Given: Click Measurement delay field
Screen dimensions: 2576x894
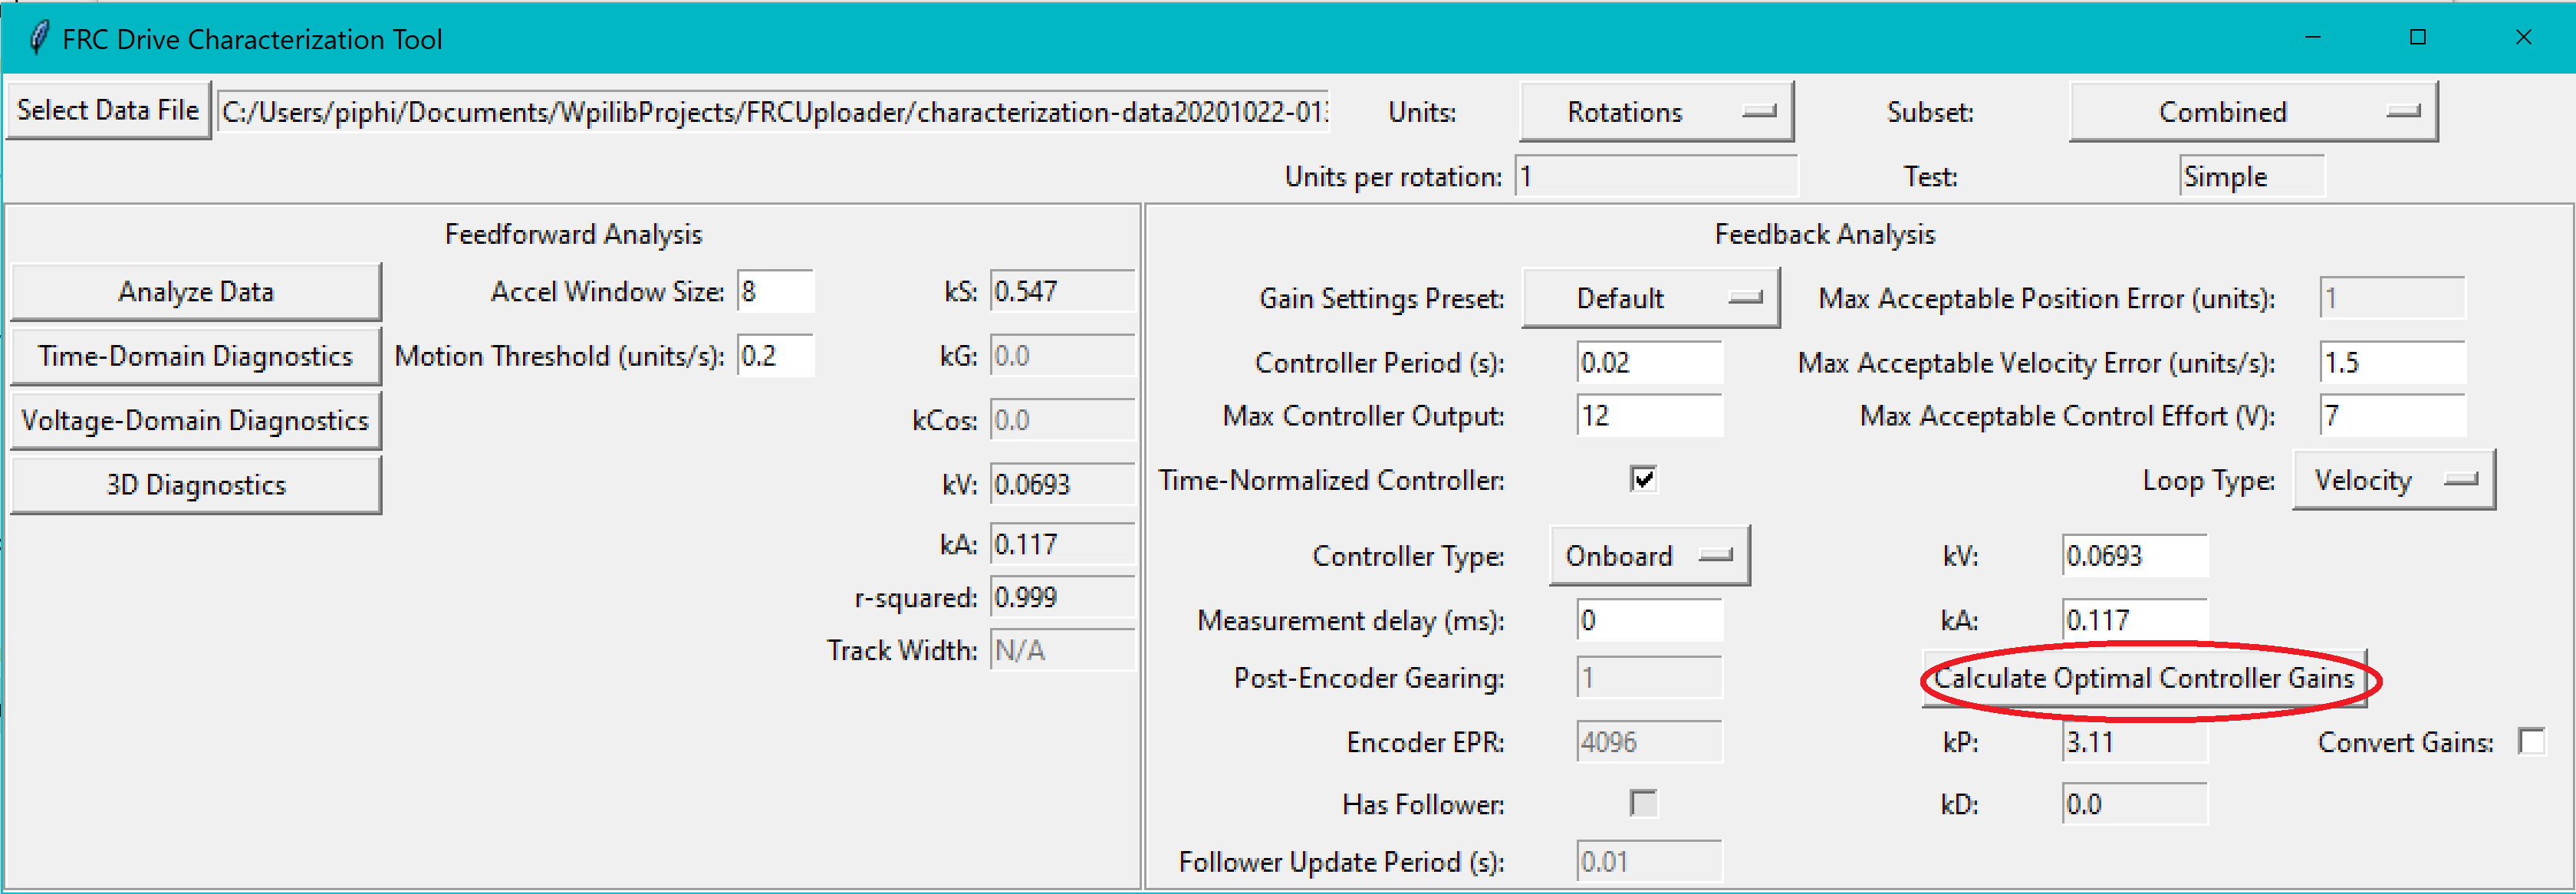Looking at the screenshot, I should [x=1649, y=621].
